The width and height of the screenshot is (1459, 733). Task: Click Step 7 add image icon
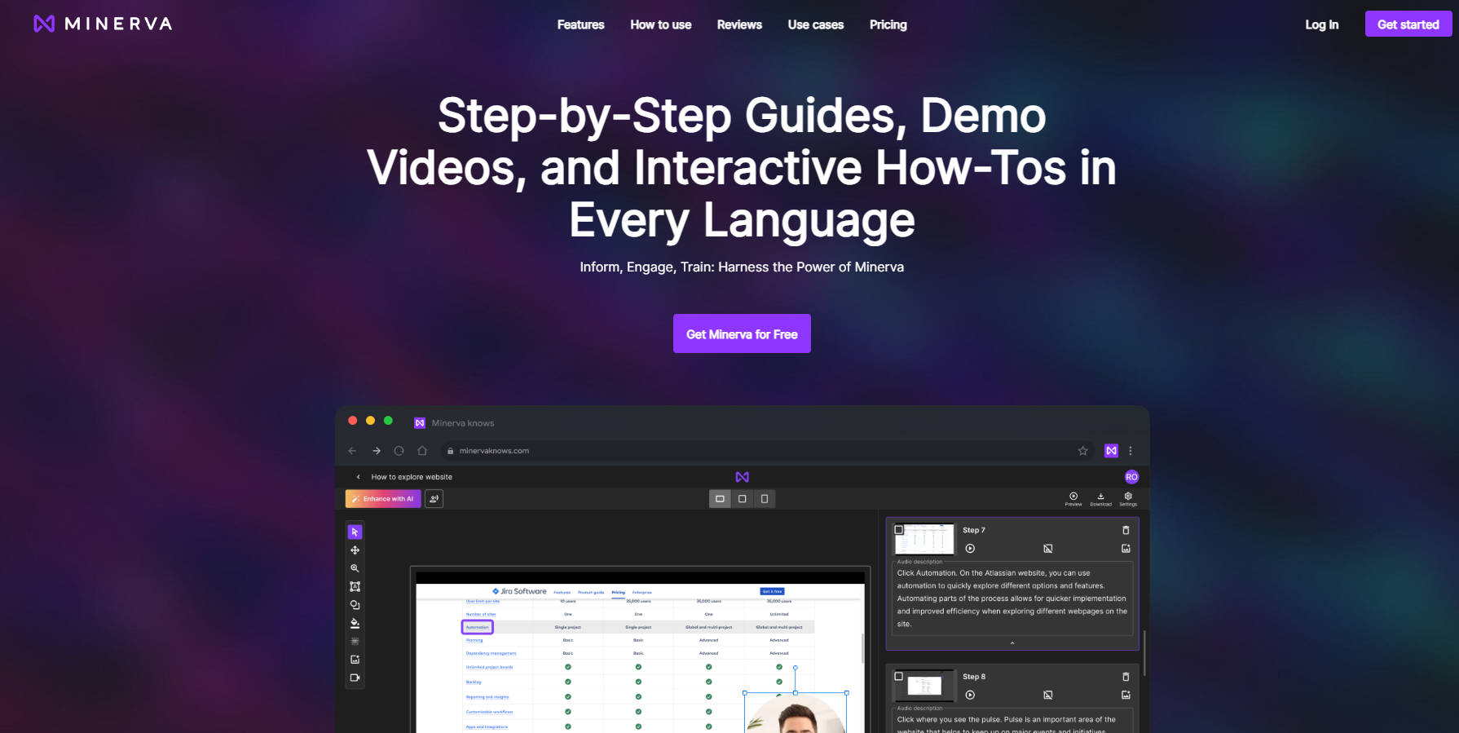(x=1126, y=549)
